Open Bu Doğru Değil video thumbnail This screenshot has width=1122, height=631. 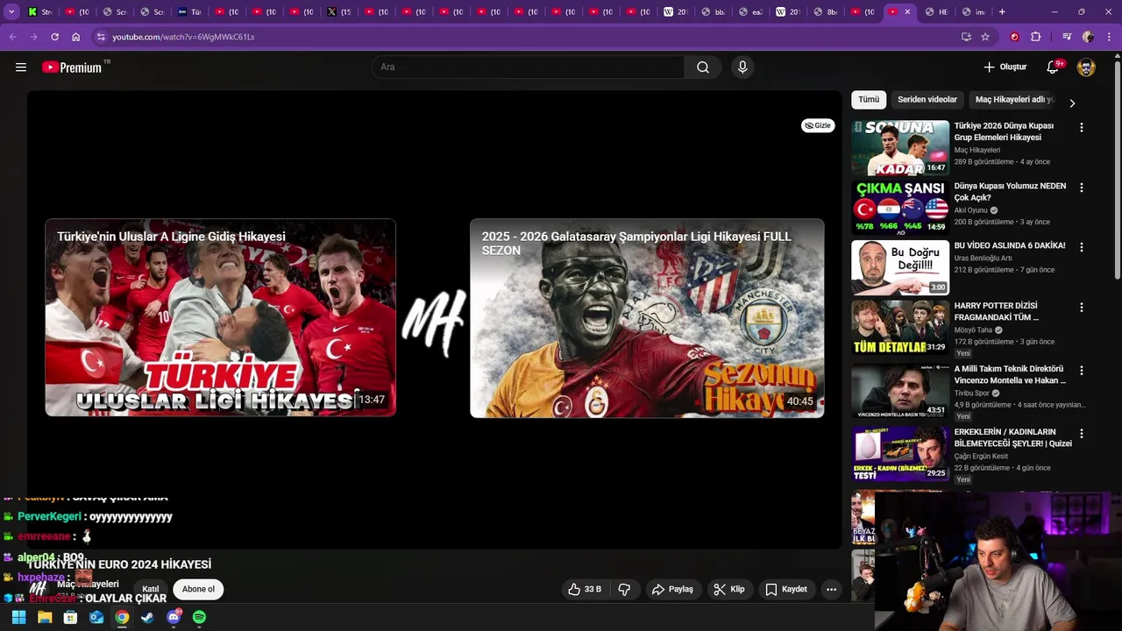coord(900,267)
